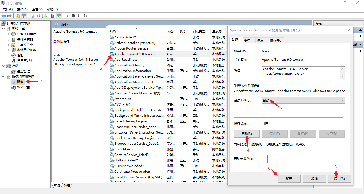Select Apache Tomcat 9.0 tomcat service row
The width and height of the screenshot is (364, 194).
tap(168, 54)
